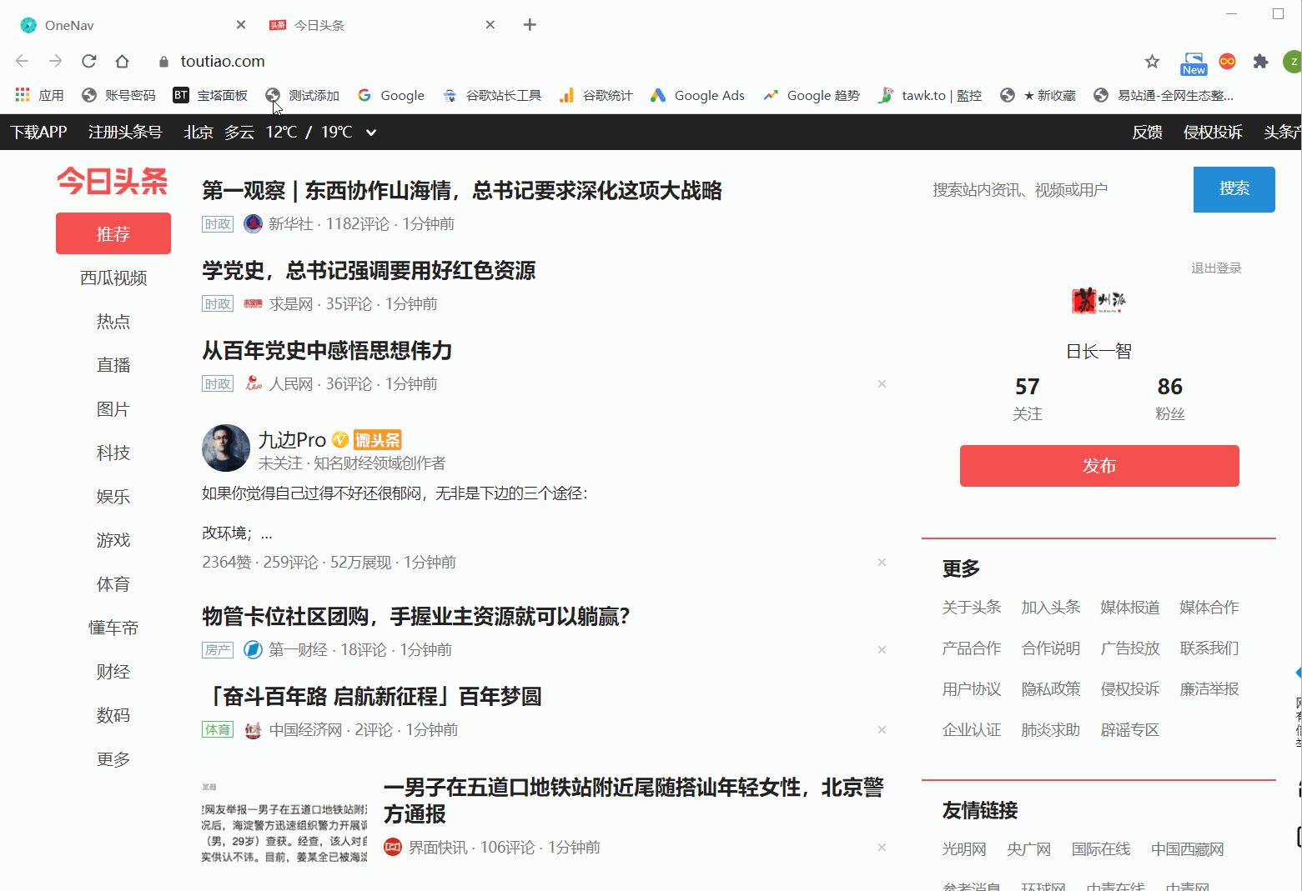Open the red infinity extension icon

(x=1227, y=61)
